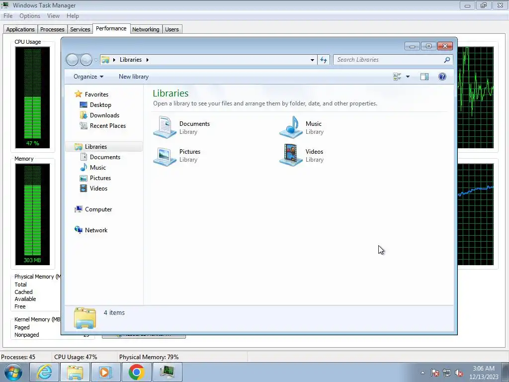Click Libraries in the address breadcrumb
This screenshot has height=382, width=509.
131,60
